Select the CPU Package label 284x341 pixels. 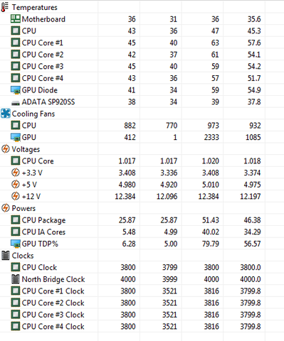[x=43, y=220]
